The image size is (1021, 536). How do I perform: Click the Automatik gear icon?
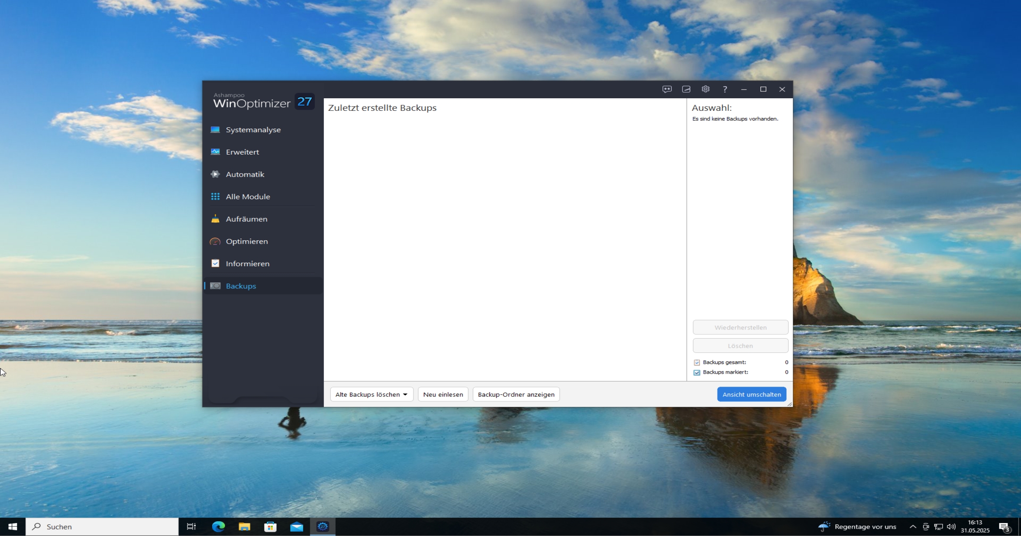(215, 174)
